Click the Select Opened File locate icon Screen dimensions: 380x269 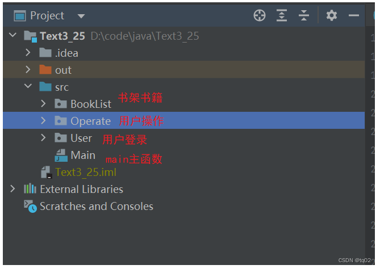260,15
